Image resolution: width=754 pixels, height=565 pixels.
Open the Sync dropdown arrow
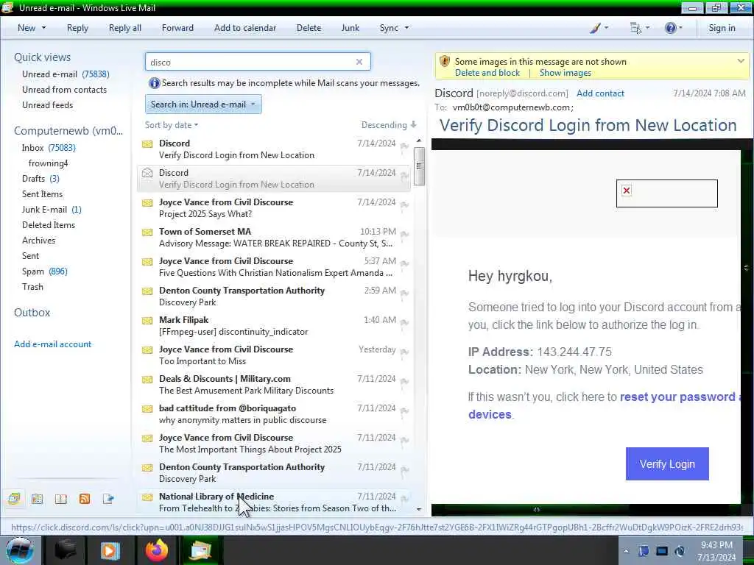[x=406, y=28]
